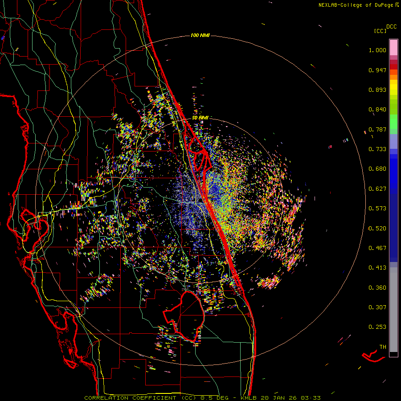
Task: Select the 0.253 scale value
Action: 377,327
